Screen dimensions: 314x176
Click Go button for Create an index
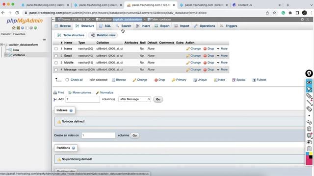(x=134, y=135)
